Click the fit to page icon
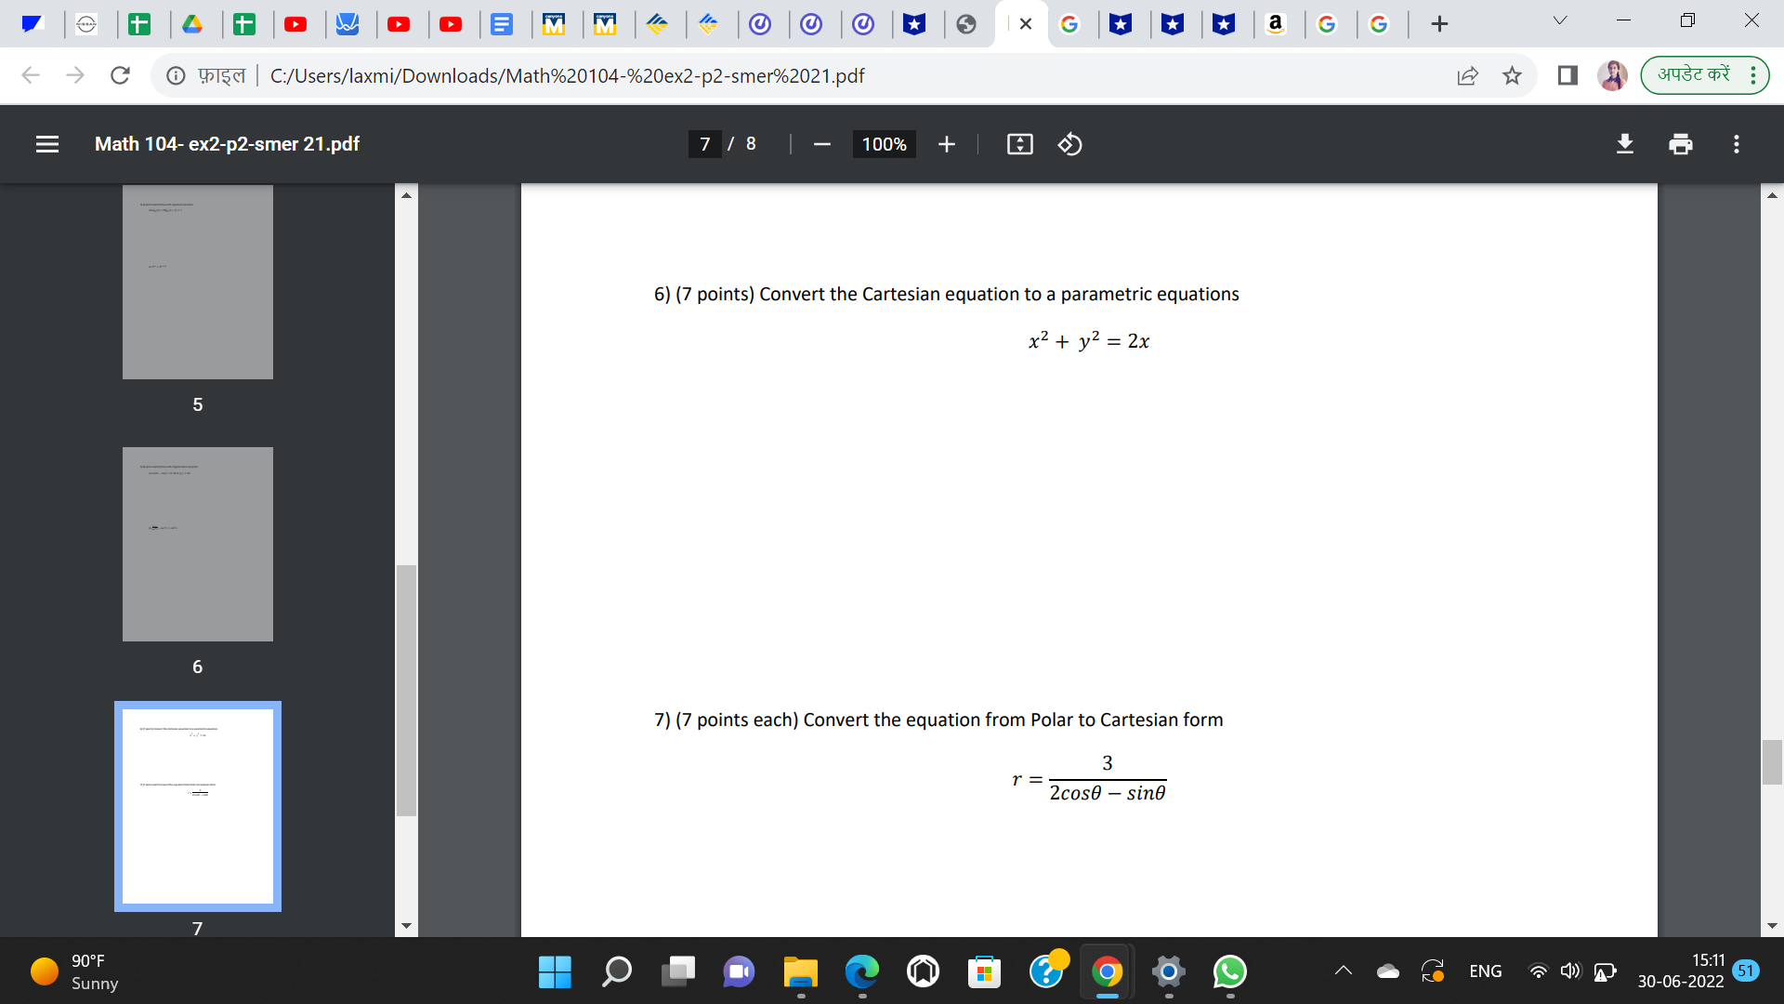1784x1004 pixels. point(1019,144)
